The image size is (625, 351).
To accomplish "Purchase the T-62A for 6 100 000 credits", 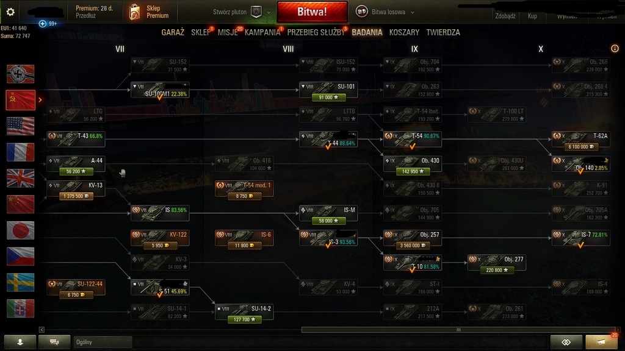I will [581, 146].
